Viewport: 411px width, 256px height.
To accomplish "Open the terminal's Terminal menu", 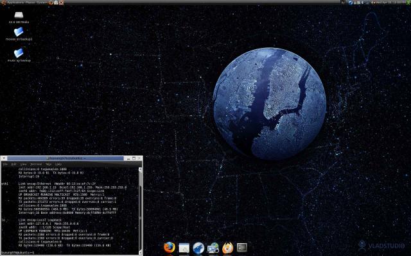I will coord(36,164).
